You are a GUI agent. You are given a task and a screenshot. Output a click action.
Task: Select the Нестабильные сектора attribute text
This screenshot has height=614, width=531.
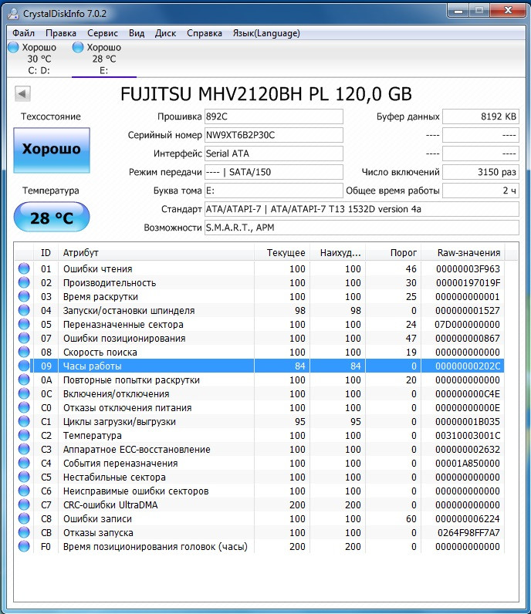(x=114, y=477)
